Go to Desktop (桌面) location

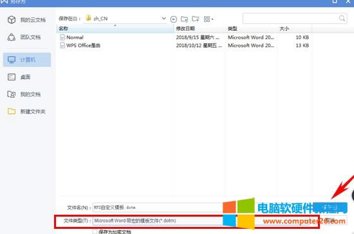(x=19, y=77)
